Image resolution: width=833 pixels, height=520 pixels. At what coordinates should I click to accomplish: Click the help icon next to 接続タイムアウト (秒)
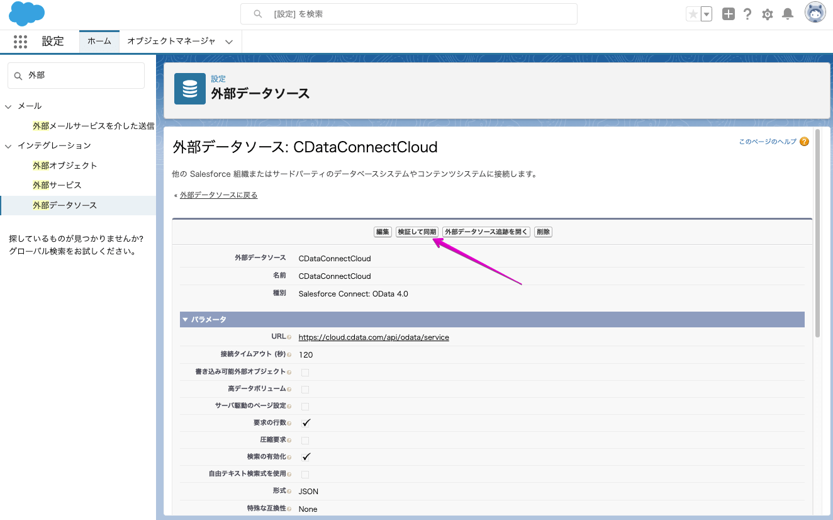pos(289,355)
